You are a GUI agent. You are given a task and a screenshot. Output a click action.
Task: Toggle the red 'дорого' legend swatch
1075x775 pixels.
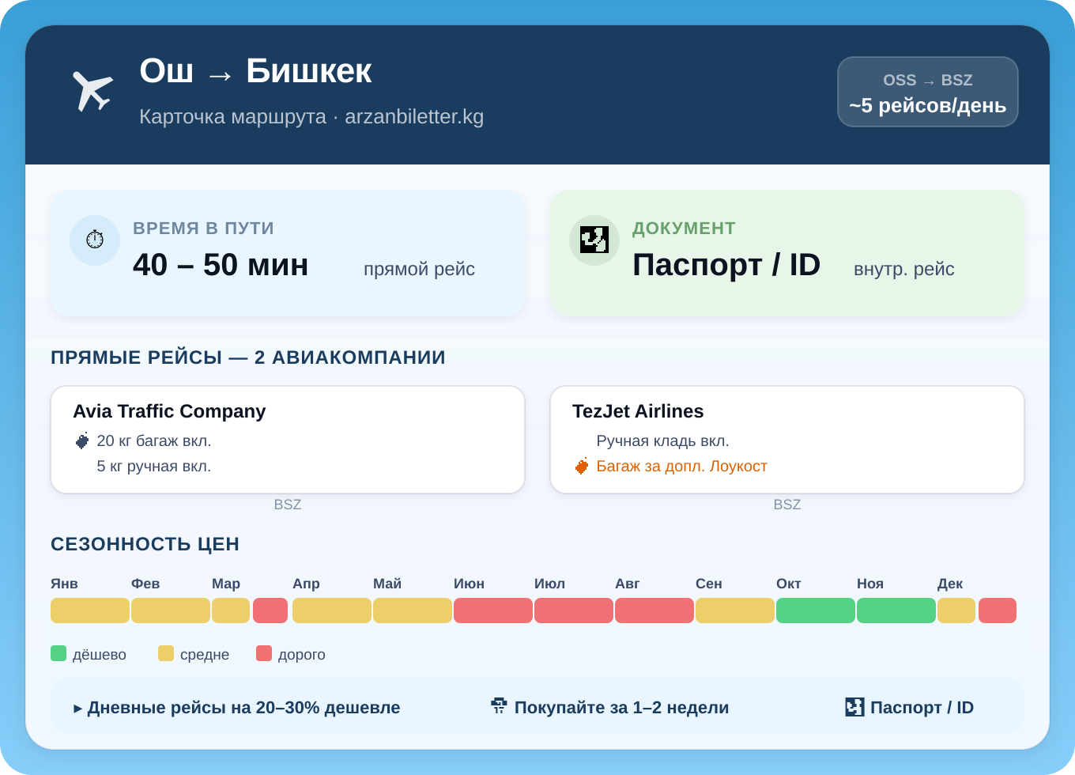pos(264,653)
